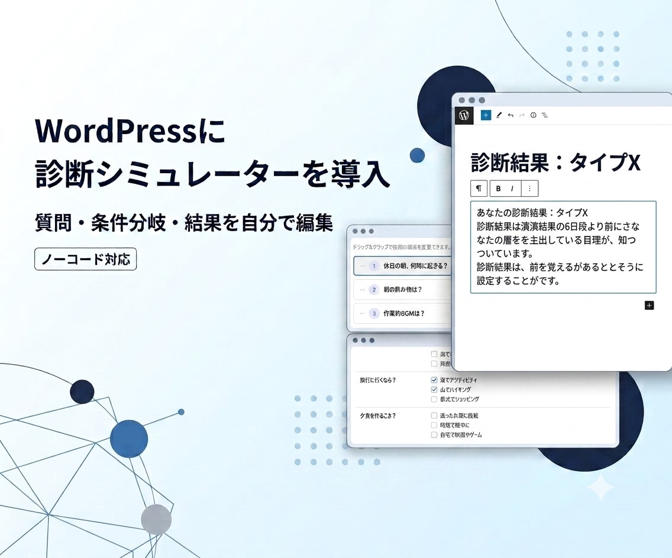Viewport: 672px width, 558px height.
Task: Click inside the paragraph block starting あなたの診断結果
Action: point(563,247)
